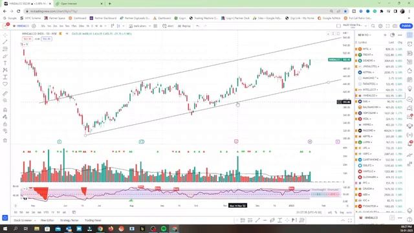The width and height of the screenshot is (414, 233).
Task: Start Bar Replay mode
Action: (184, 26)
